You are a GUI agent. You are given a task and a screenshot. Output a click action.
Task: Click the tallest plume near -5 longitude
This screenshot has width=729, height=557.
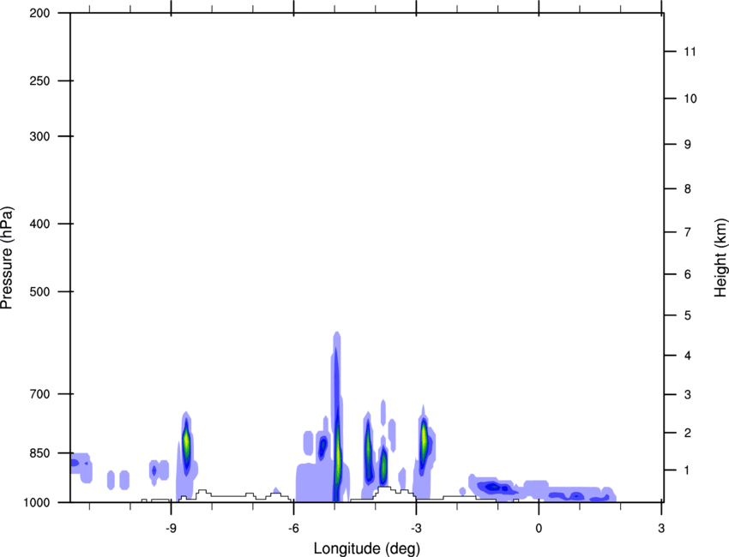pyautogui.click(x=337, y=418)
